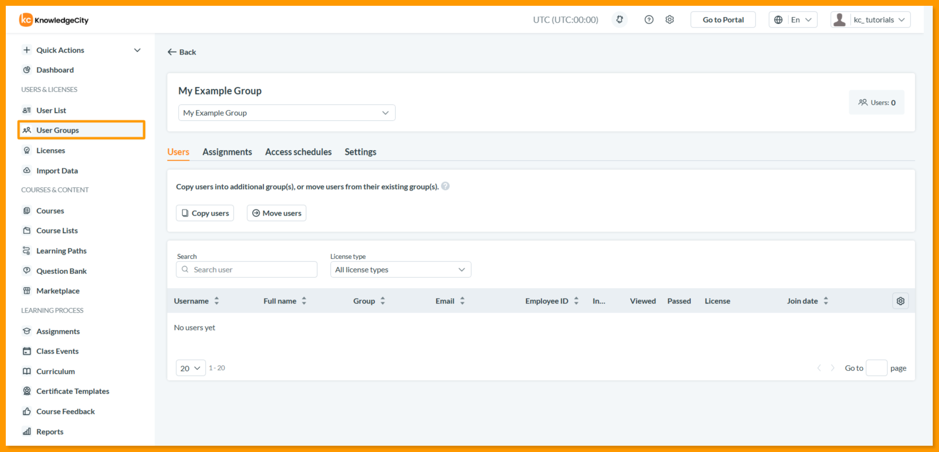The image size is (939, 452).
Task: Open the kc_tutorials account dropdown
Action: tap(870, 20)
